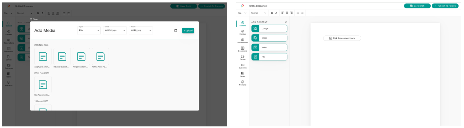Image resolution: width=464 pixels, height=128 pixels.
Task: Click the Untitled Document title in right editor
Action: (258, 6)
